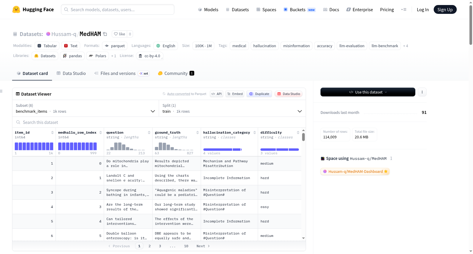This screenshot has height=254, width=473.
Task: Click the Hussam-q avatar icon
Action: (x=48, y=34)
